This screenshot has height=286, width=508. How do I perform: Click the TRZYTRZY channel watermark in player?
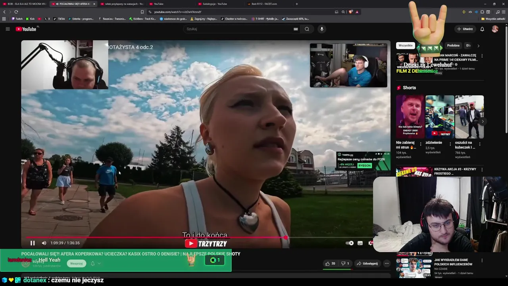[x=206, y=243]
